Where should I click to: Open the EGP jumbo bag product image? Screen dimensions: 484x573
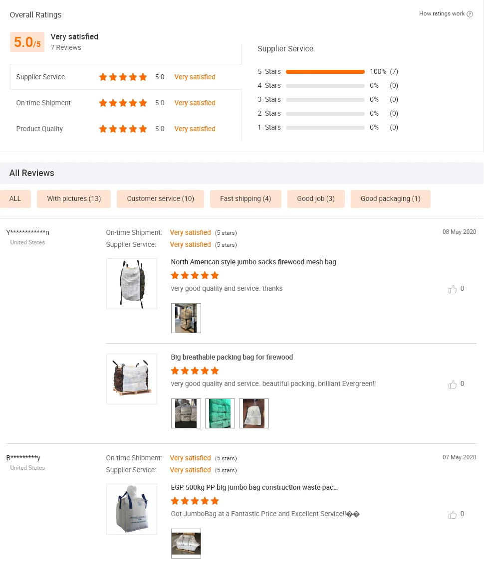[x=132, y=509]
